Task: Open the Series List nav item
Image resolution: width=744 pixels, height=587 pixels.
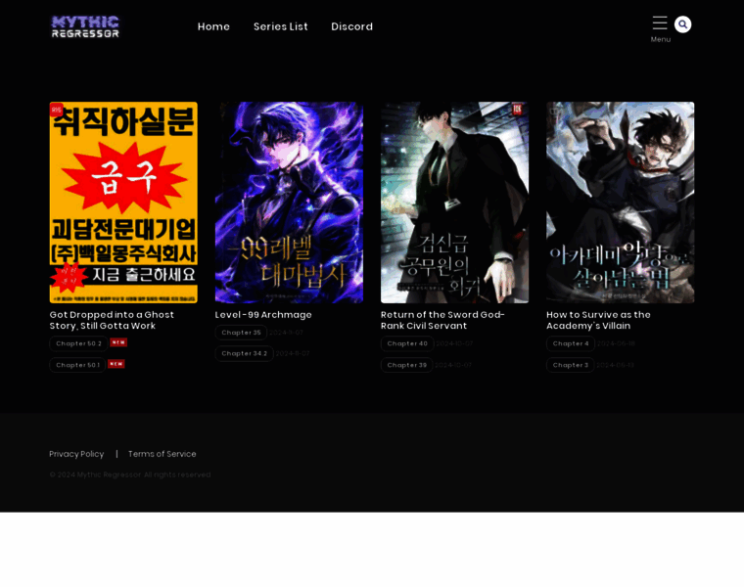Action: (280, 26)
